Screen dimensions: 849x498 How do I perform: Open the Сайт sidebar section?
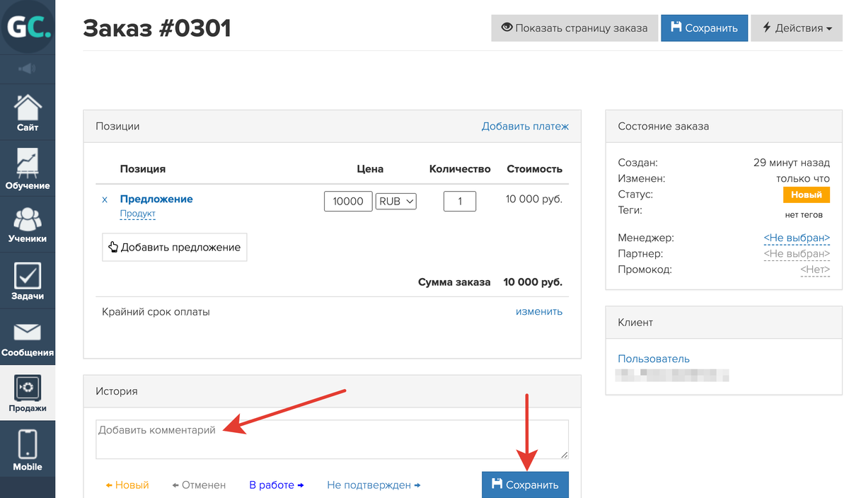coord(28,112)
